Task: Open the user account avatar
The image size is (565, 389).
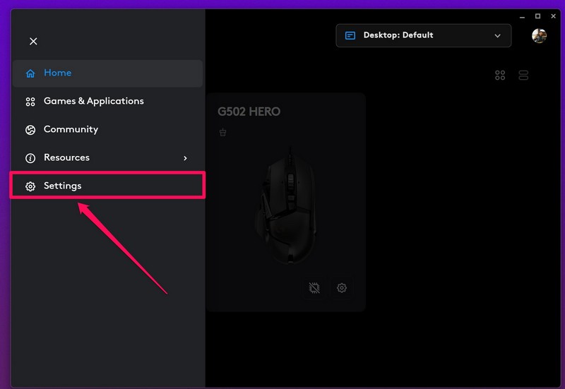Action: pyautogui.click(x=539, y=35)
